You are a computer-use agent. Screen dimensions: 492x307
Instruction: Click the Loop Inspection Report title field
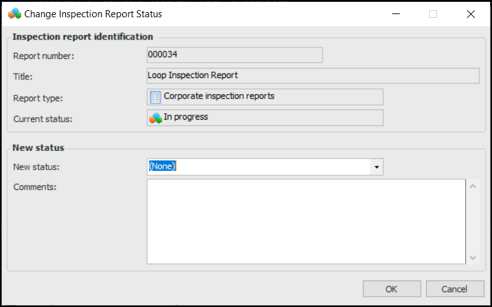pos(312,75)
